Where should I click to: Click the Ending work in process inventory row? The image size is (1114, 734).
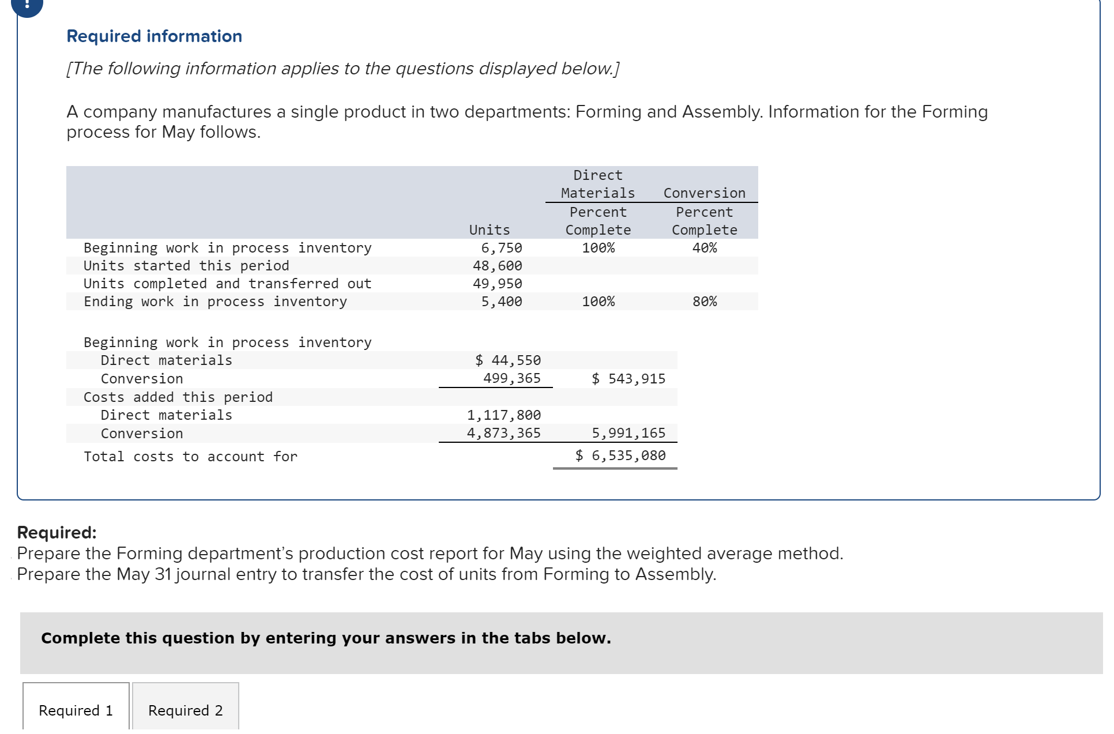215,302
